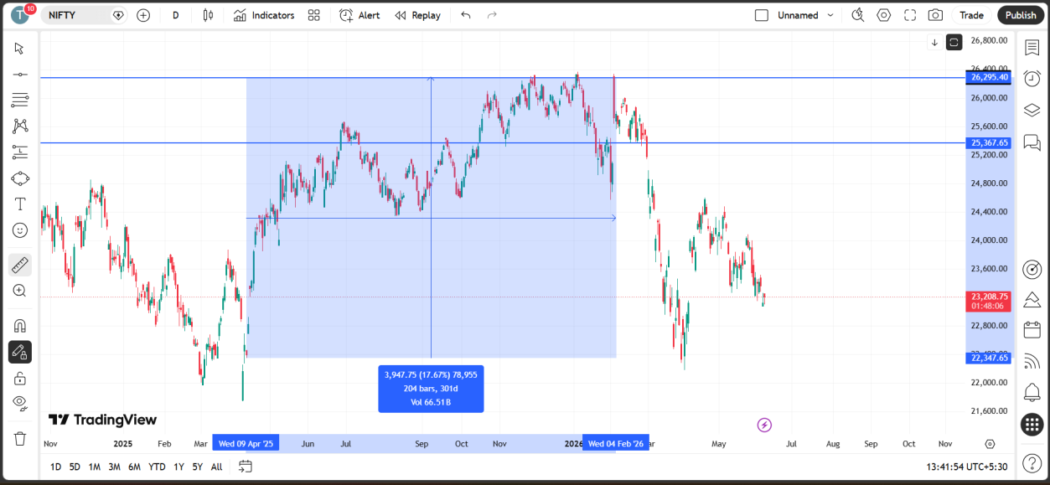
Task: Open the go to date calendar
Action: pos(246,467)
